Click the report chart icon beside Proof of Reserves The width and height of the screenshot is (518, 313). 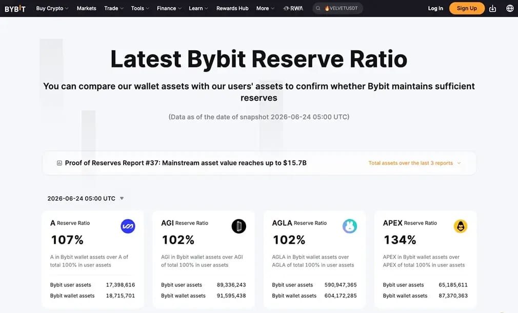pyautogui.click(x=59, y=163)
